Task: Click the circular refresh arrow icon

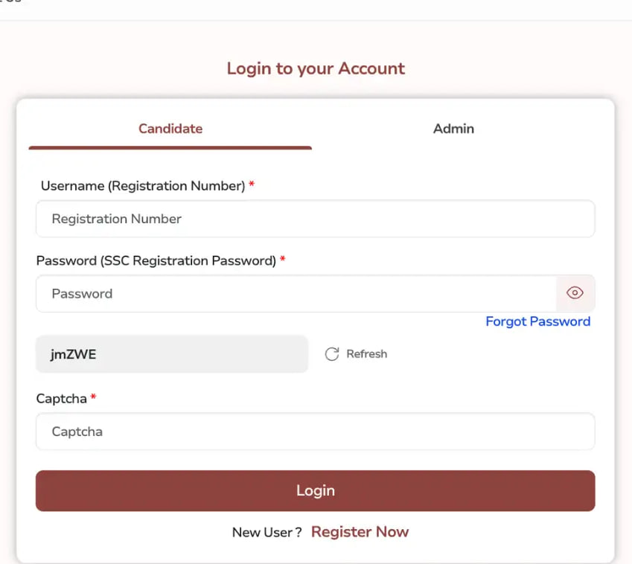Action: [332, 354]
